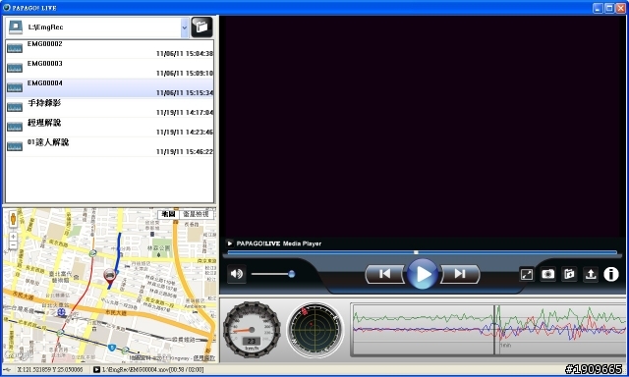The height and width of the screenshot is (377, 629).
Task: Click the Street View pegman icon
Action: pos(13,219)
